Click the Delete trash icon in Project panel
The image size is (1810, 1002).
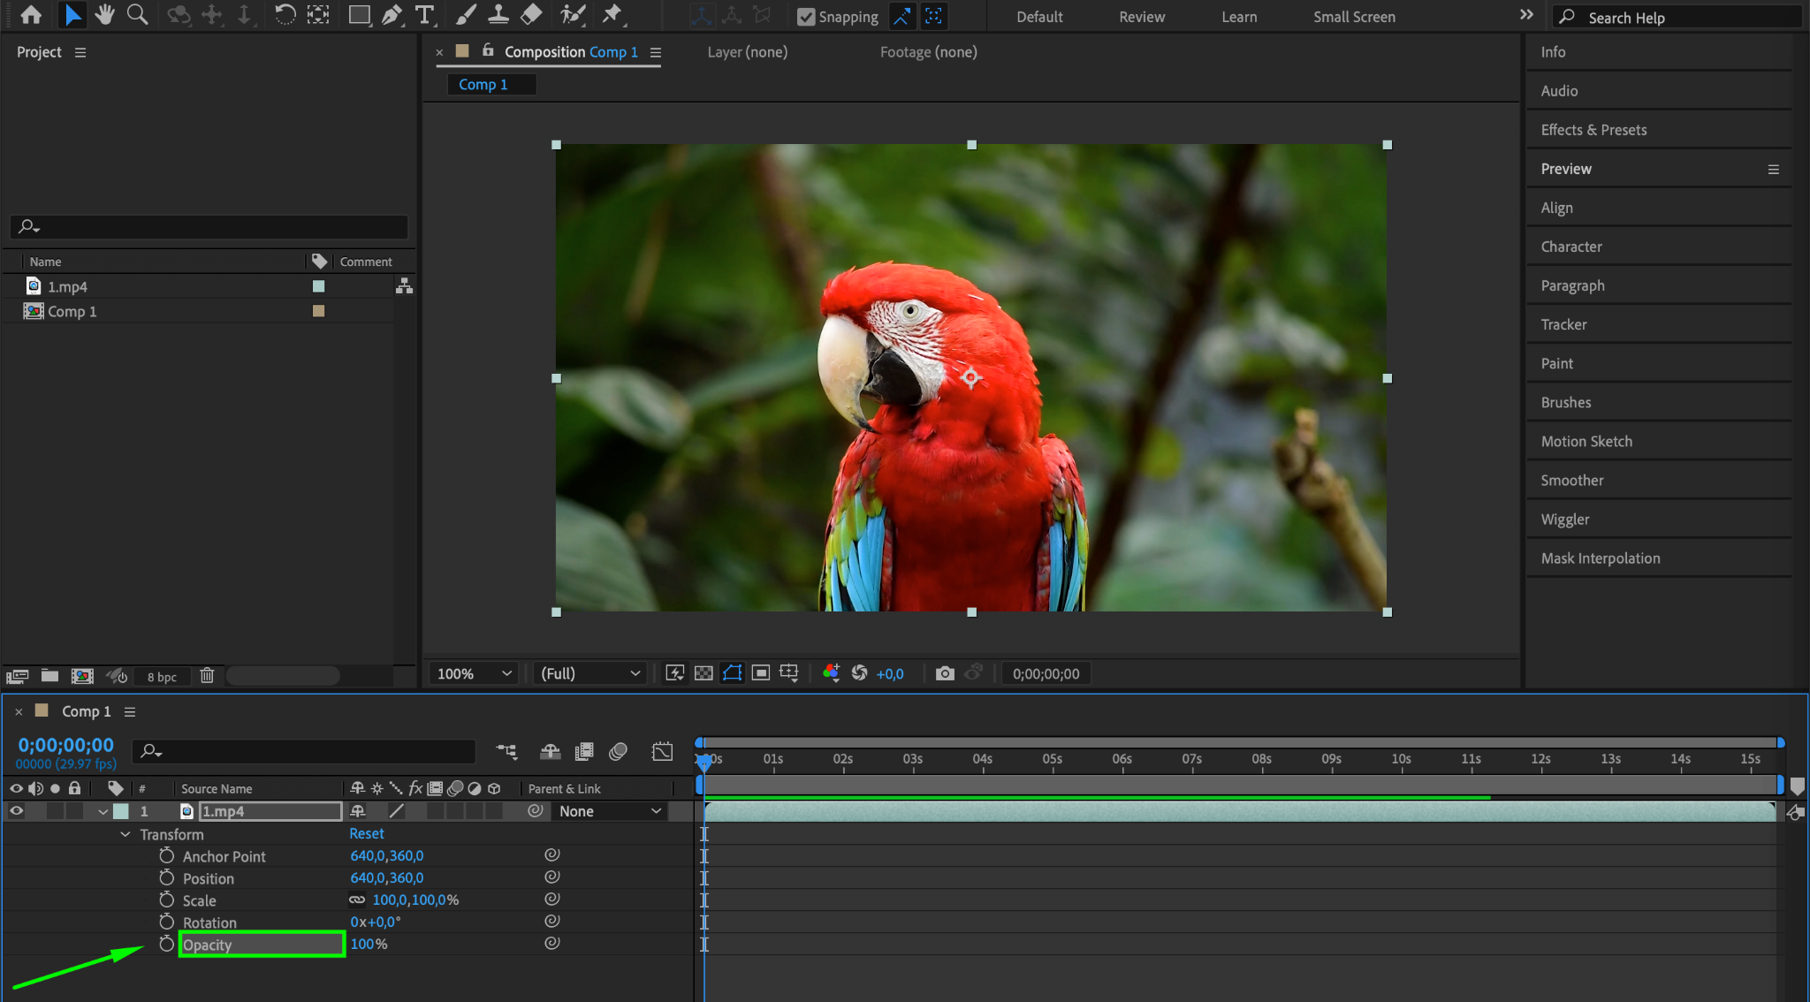[207, 676]
